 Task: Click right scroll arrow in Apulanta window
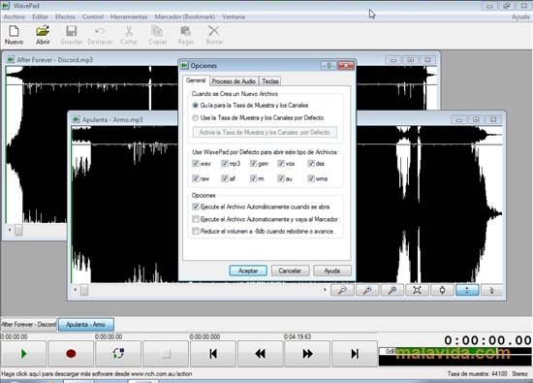tap(325, 290)
